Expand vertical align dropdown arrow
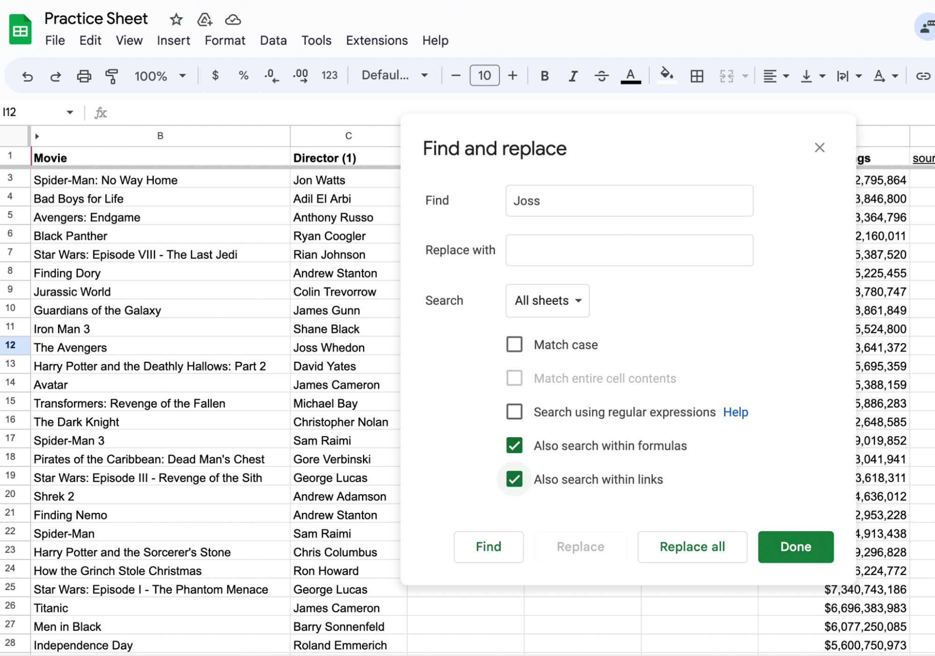Screen dimensions: 935x656 pos(822,76)
